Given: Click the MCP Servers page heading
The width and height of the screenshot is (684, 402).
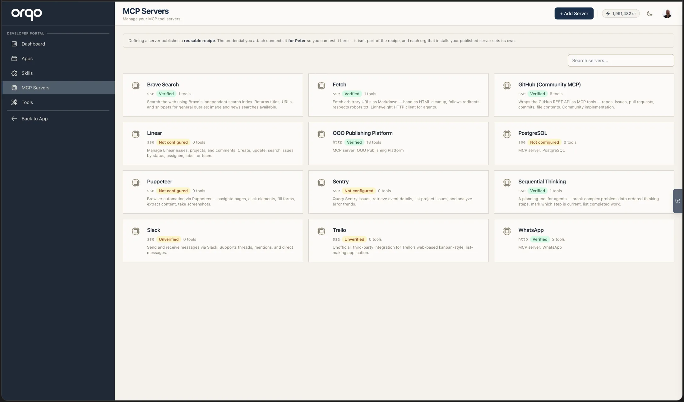Looking at the screenshot, I should coord(146,11).
